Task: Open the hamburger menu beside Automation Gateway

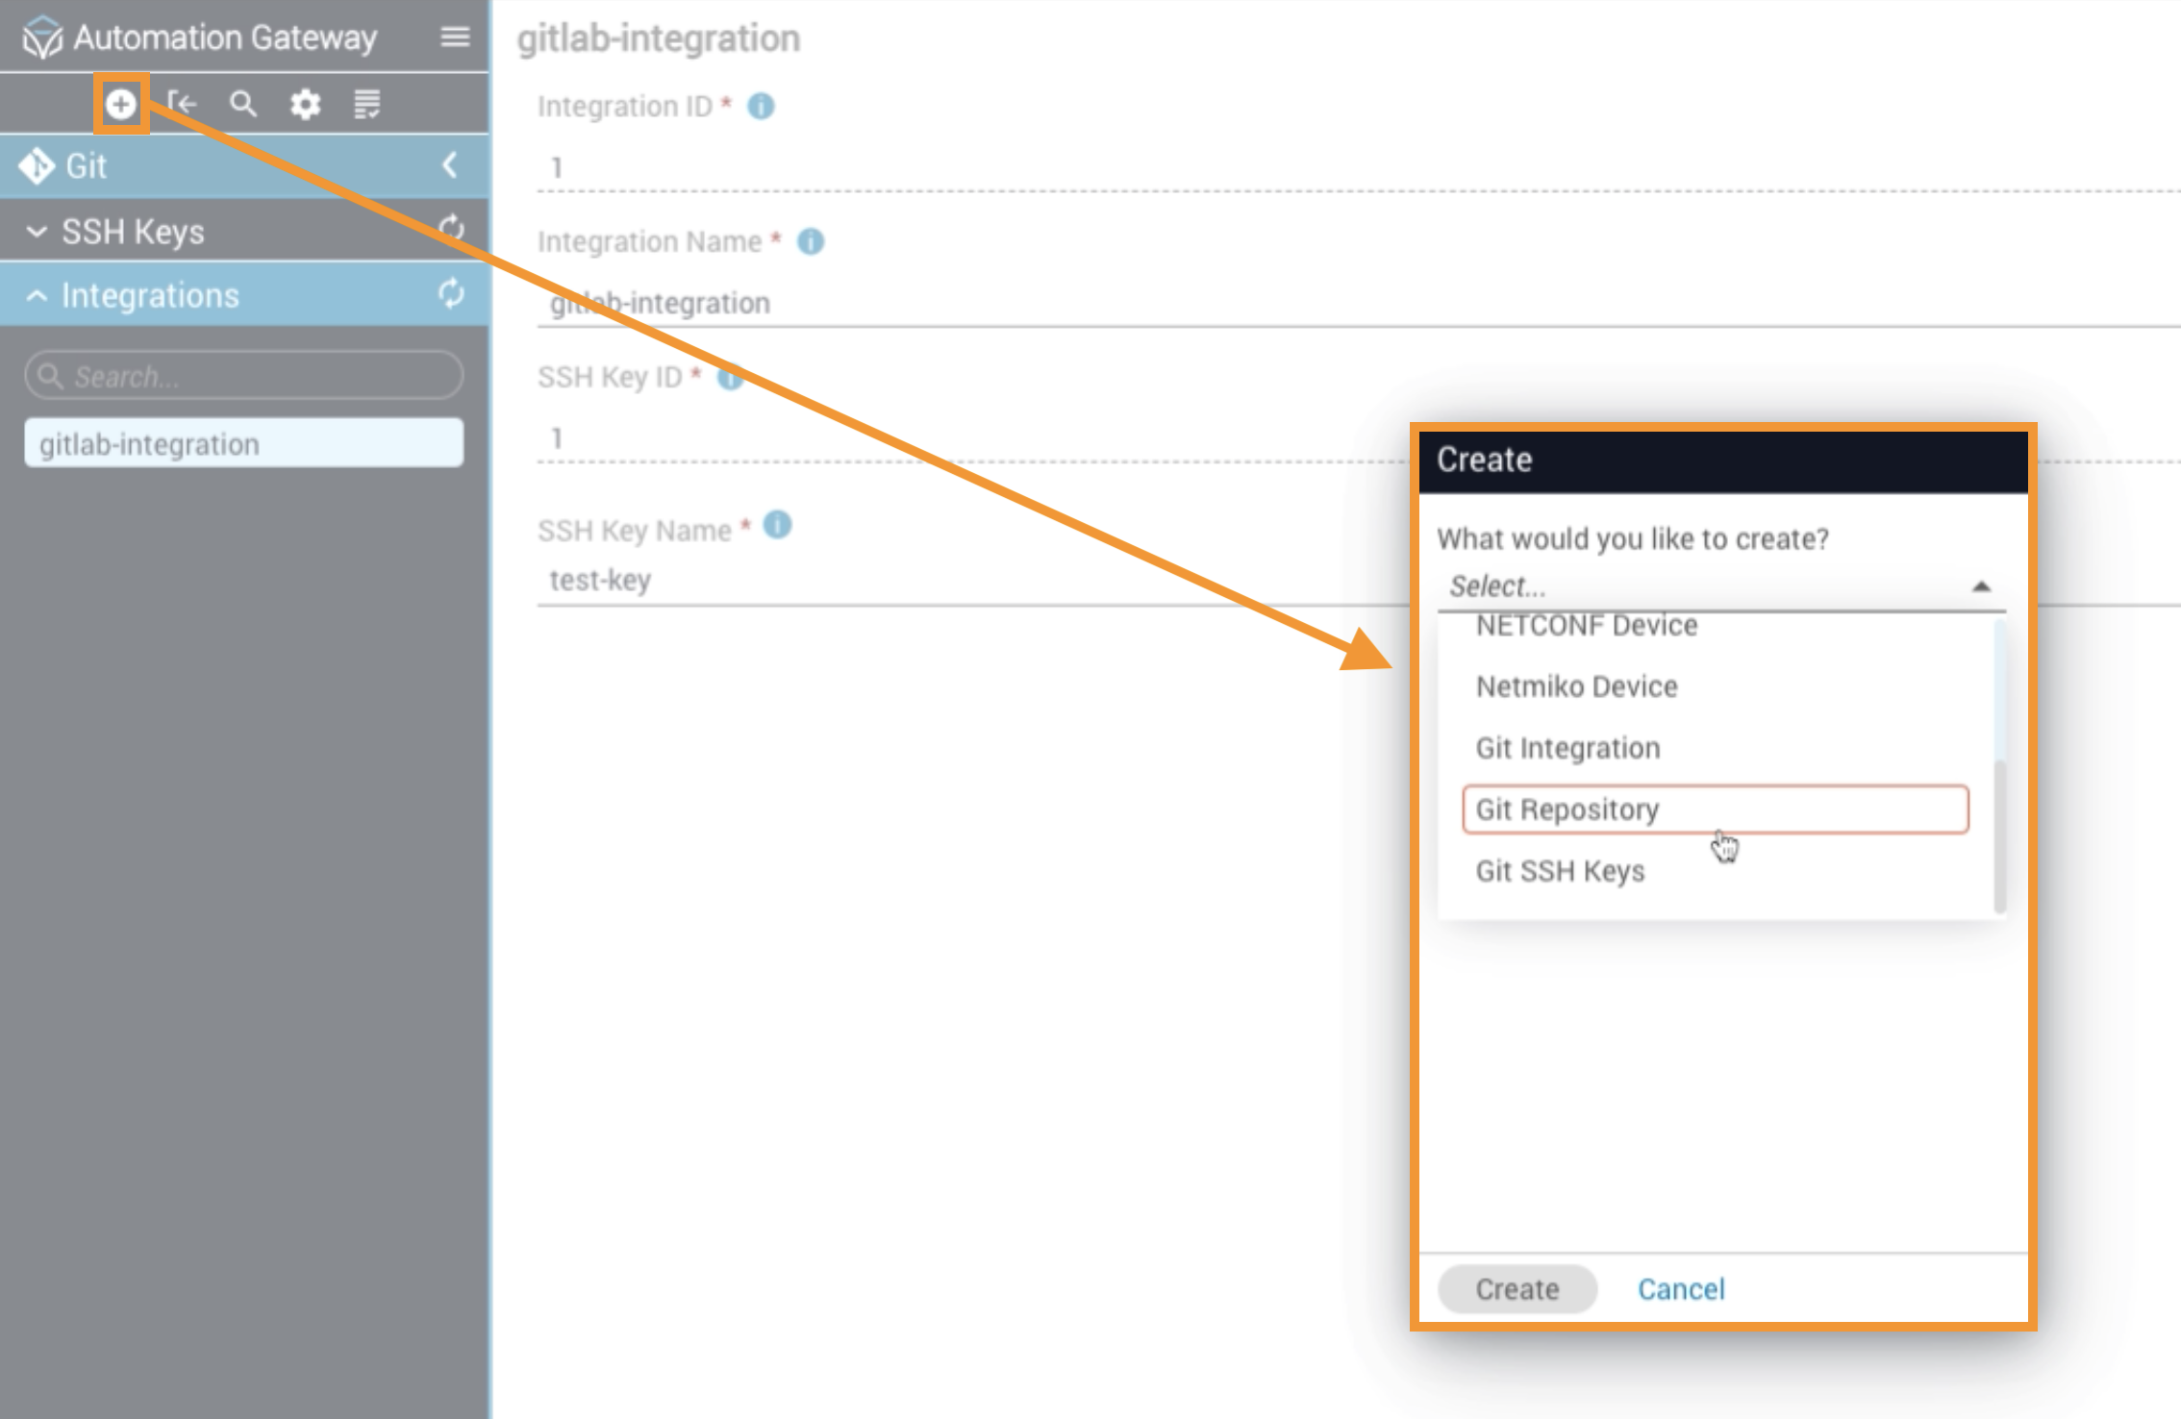Action: coord(455,37)
